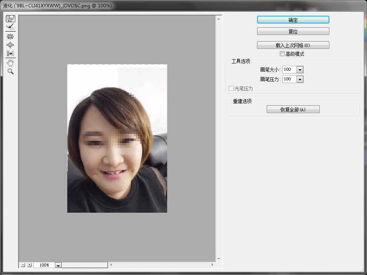
Task: Click the 复位 button
Action: (x=293, y=32)
